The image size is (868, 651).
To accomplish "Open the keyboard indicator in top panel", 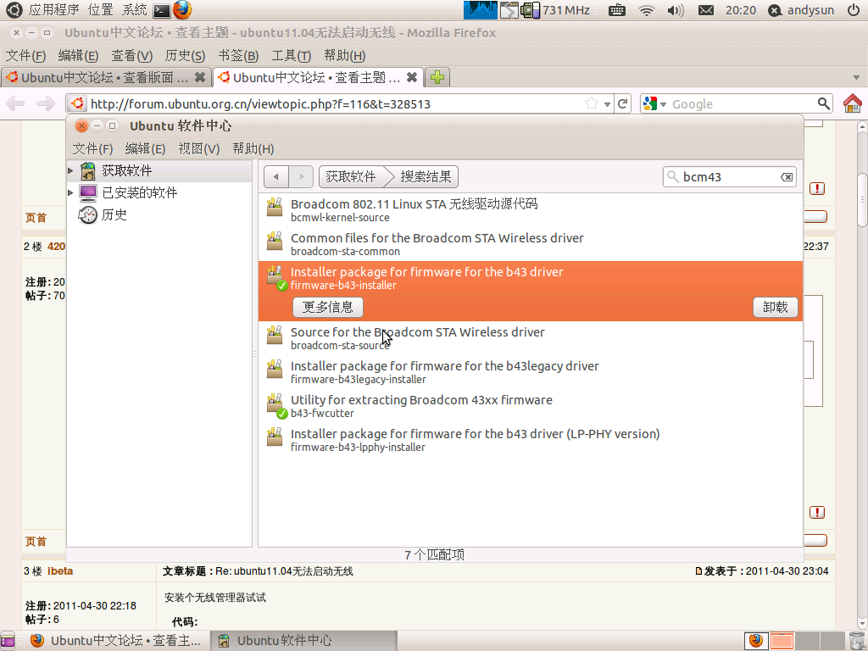I will tap(617, 10).
